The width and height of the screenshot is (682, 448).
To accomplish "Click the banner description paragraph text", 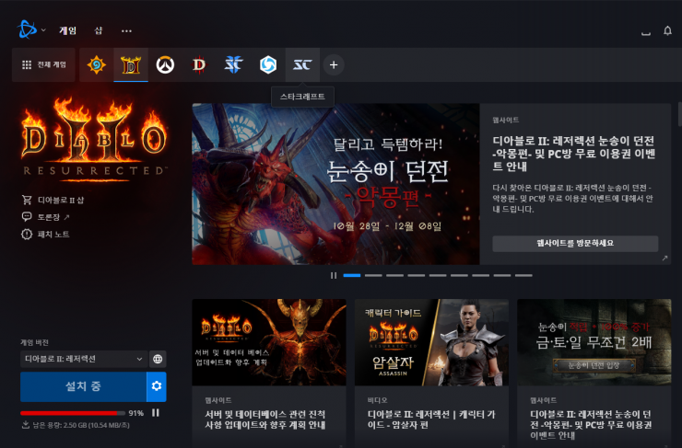I will [x=572, y=199].
